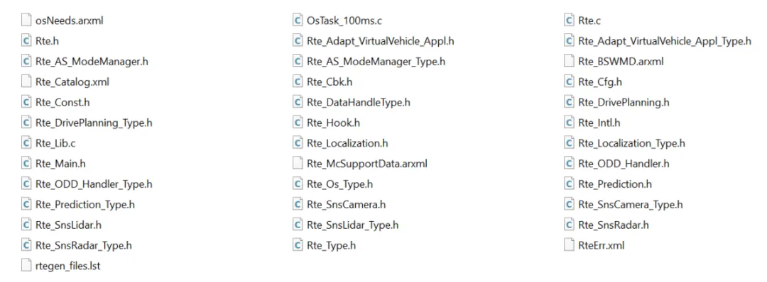Click the blank file icon of rtegen_files.lst

(x=26, y=266)
